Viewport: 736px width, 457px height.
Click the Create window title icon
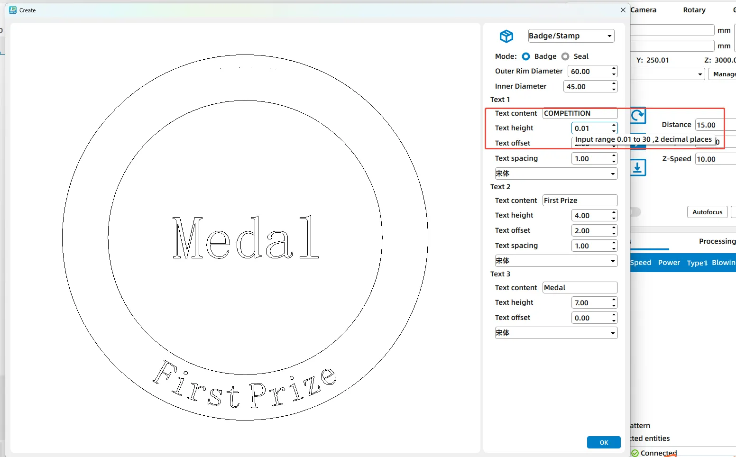[x=13, y=10]
